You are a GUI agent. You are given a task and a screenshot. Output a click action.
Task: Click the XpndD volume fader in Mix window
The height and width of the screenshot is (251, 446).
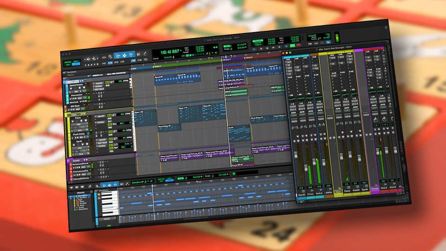[x=296, y=155]
